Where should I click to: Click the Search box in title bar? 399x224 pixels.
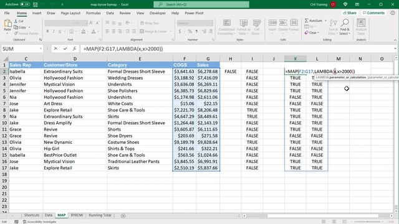201,4
